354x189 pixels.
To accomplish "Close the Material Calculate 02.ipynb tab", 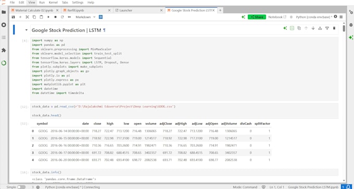I will pyautogui.click(x=57, y=10).
